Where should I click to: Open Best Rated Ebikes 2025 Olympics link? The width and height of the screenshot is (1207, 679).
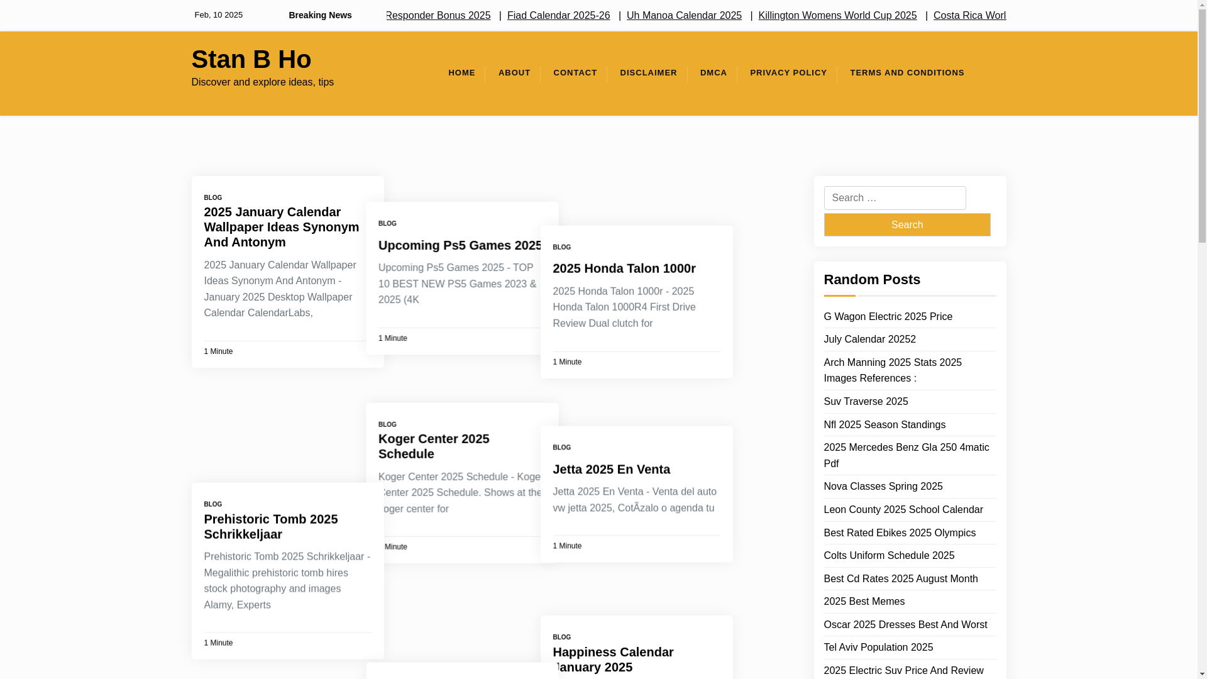[900, 533]
